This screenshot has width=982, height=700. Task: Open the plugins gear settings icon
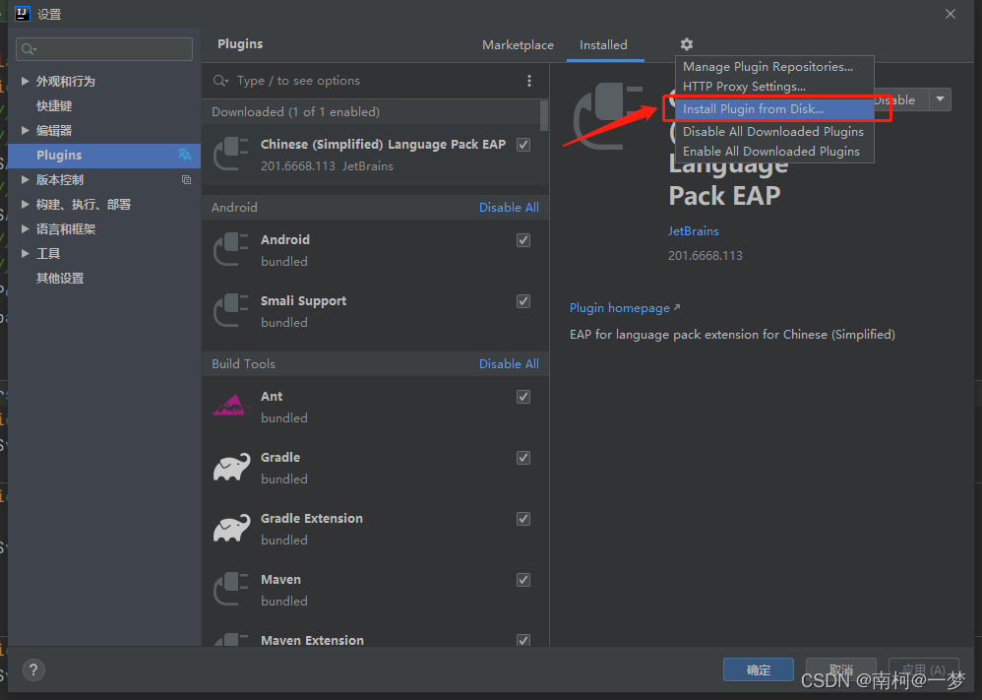(687, 44)
